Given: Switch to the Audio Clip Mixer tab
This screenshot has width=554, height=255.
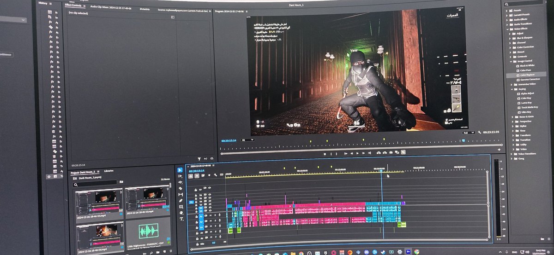Looking at the screenshot, I should click(111, 8).
